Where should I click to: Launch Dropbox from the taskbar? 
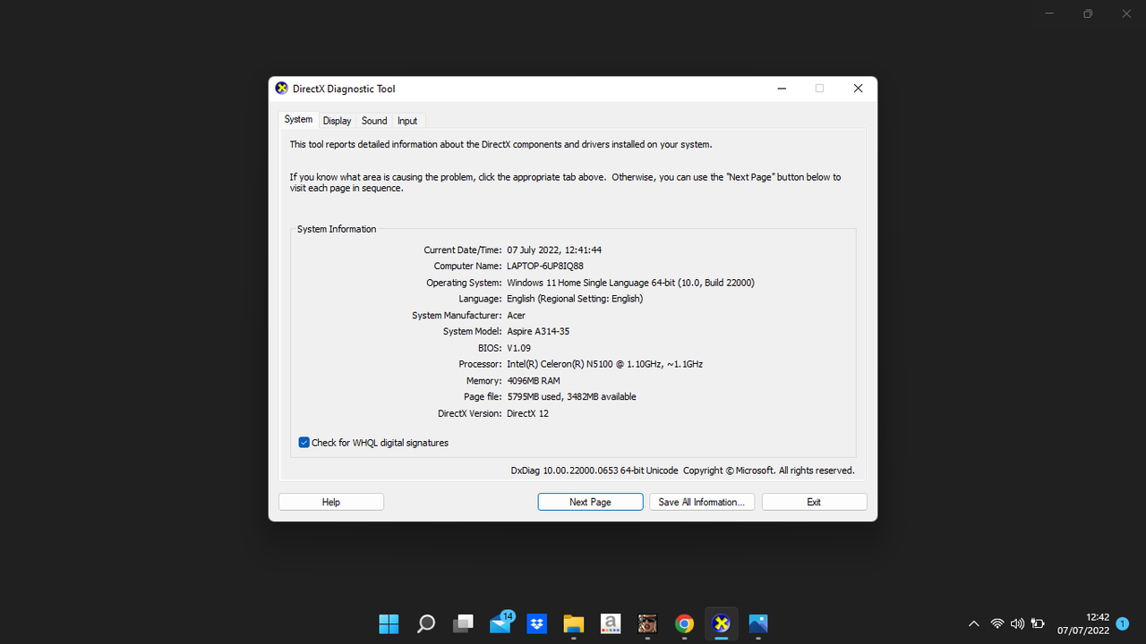[537, 623]
